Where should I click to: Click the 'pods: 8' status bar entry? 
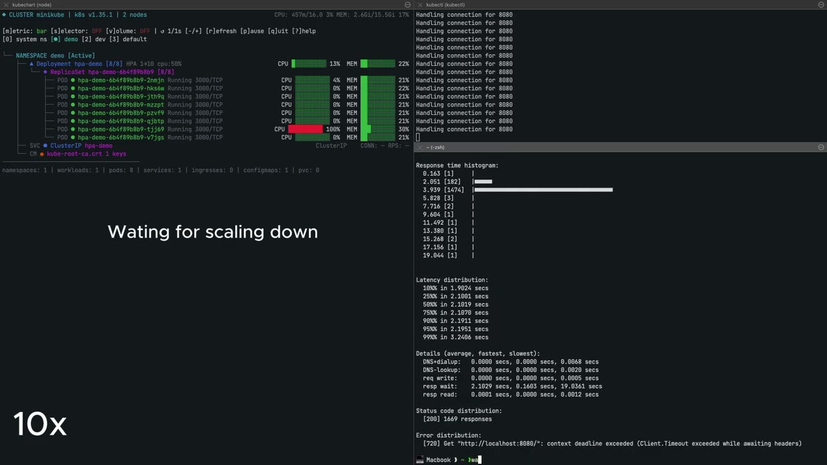tap(120, 170)
